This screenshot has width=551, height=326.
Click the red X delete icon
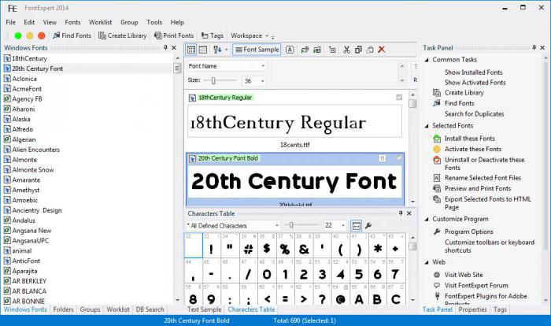(x=382, y=50)
